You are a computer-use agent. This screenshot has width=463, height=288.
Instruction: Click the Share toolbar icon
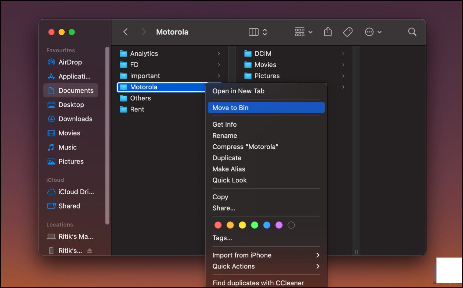coord(328,32)
